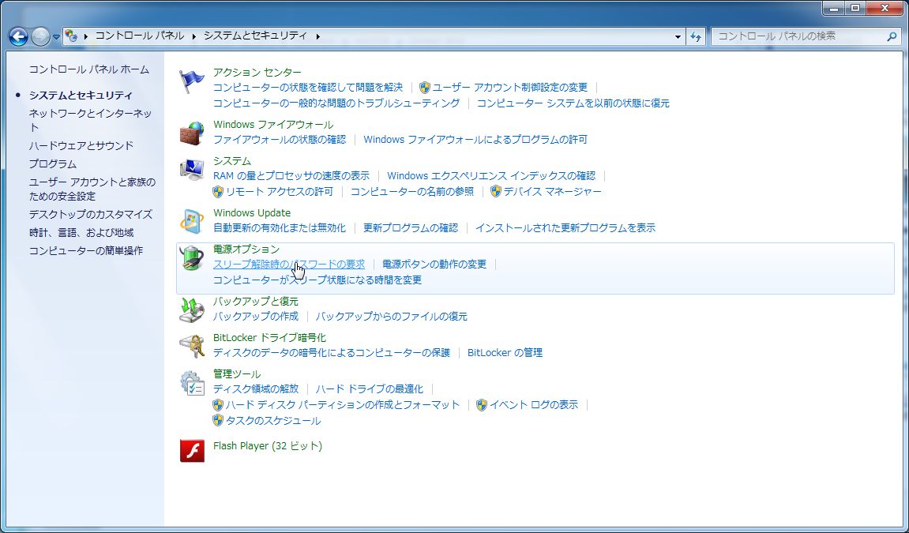Open ファイアウォールの状態の確認 link
Viewport: 909px width, 533px height.
[x=280, y=140]
